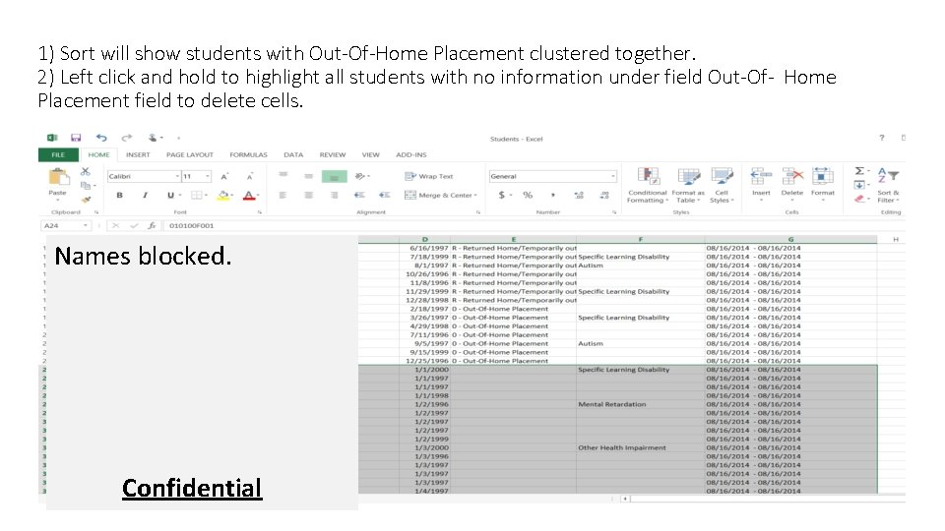Switch to the ADD-INS tab

click(x=411, y=154)
